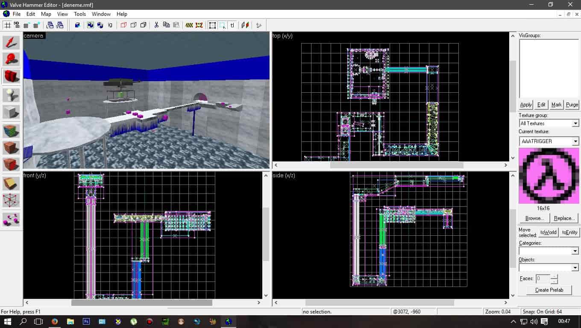Click the Apply Current Texture cube icon
The image size is (581, 328).
pyautogui.click(x=11, y=147)
